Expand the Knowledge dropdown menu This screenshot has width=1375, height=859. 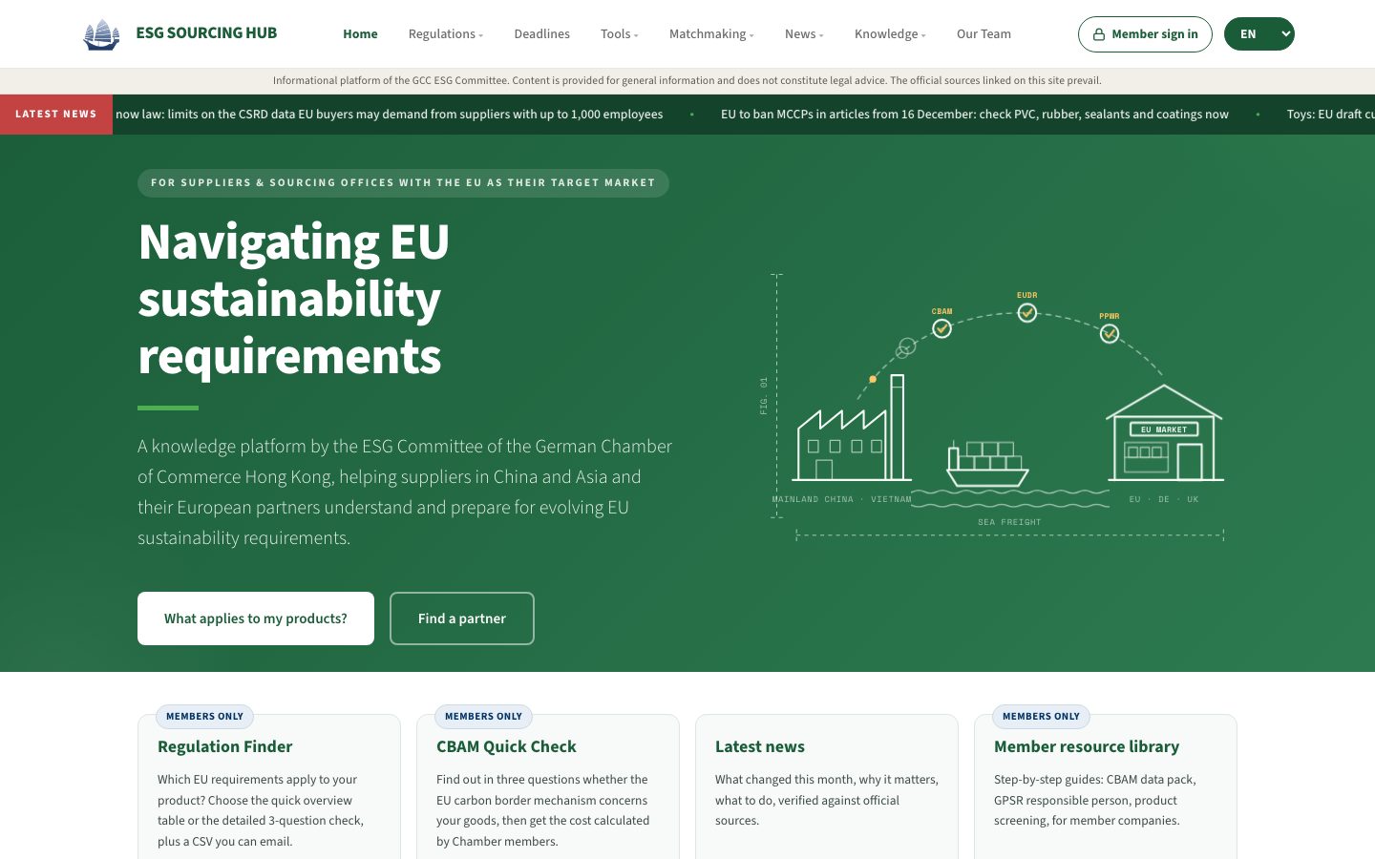click(x=890, y=34)
